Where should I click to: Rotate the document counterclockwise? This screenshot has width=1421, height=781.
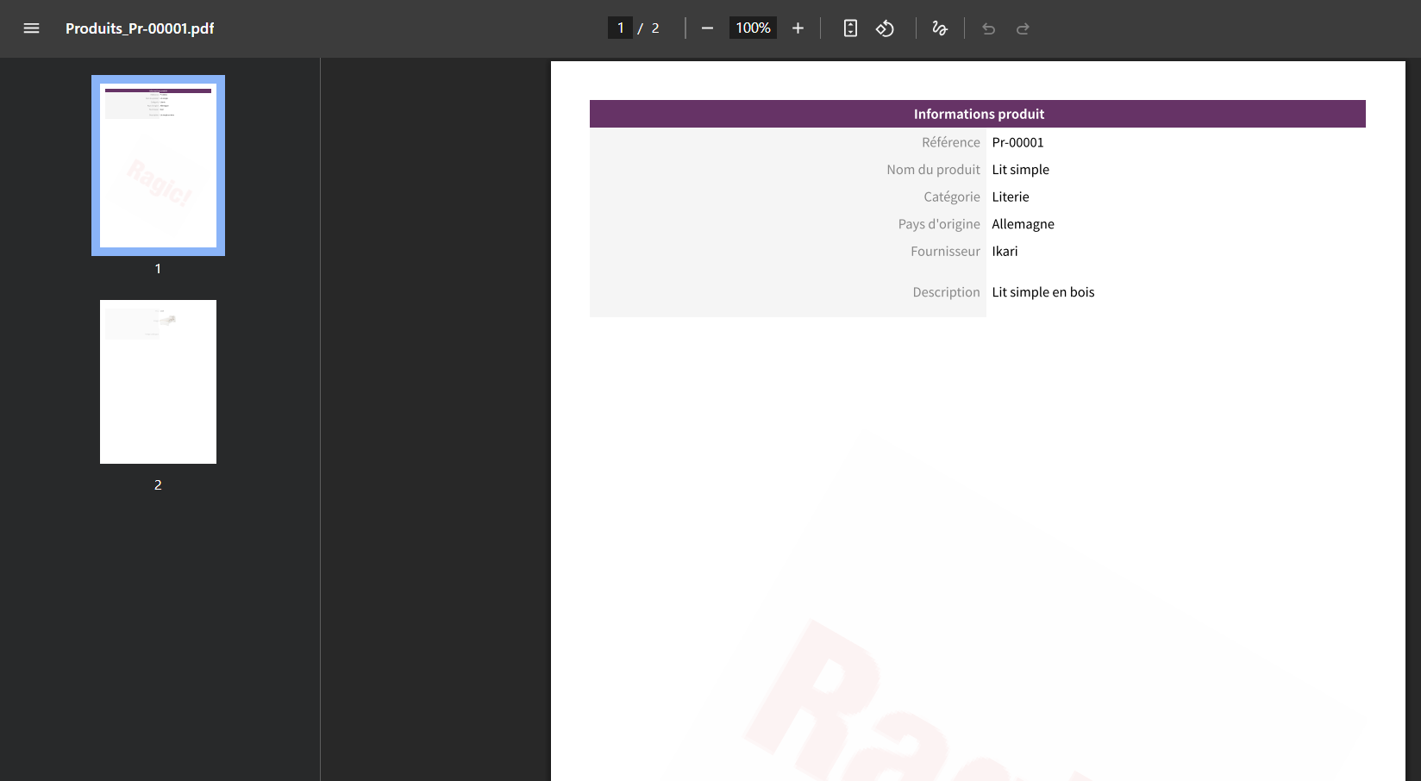coord(885,28)
